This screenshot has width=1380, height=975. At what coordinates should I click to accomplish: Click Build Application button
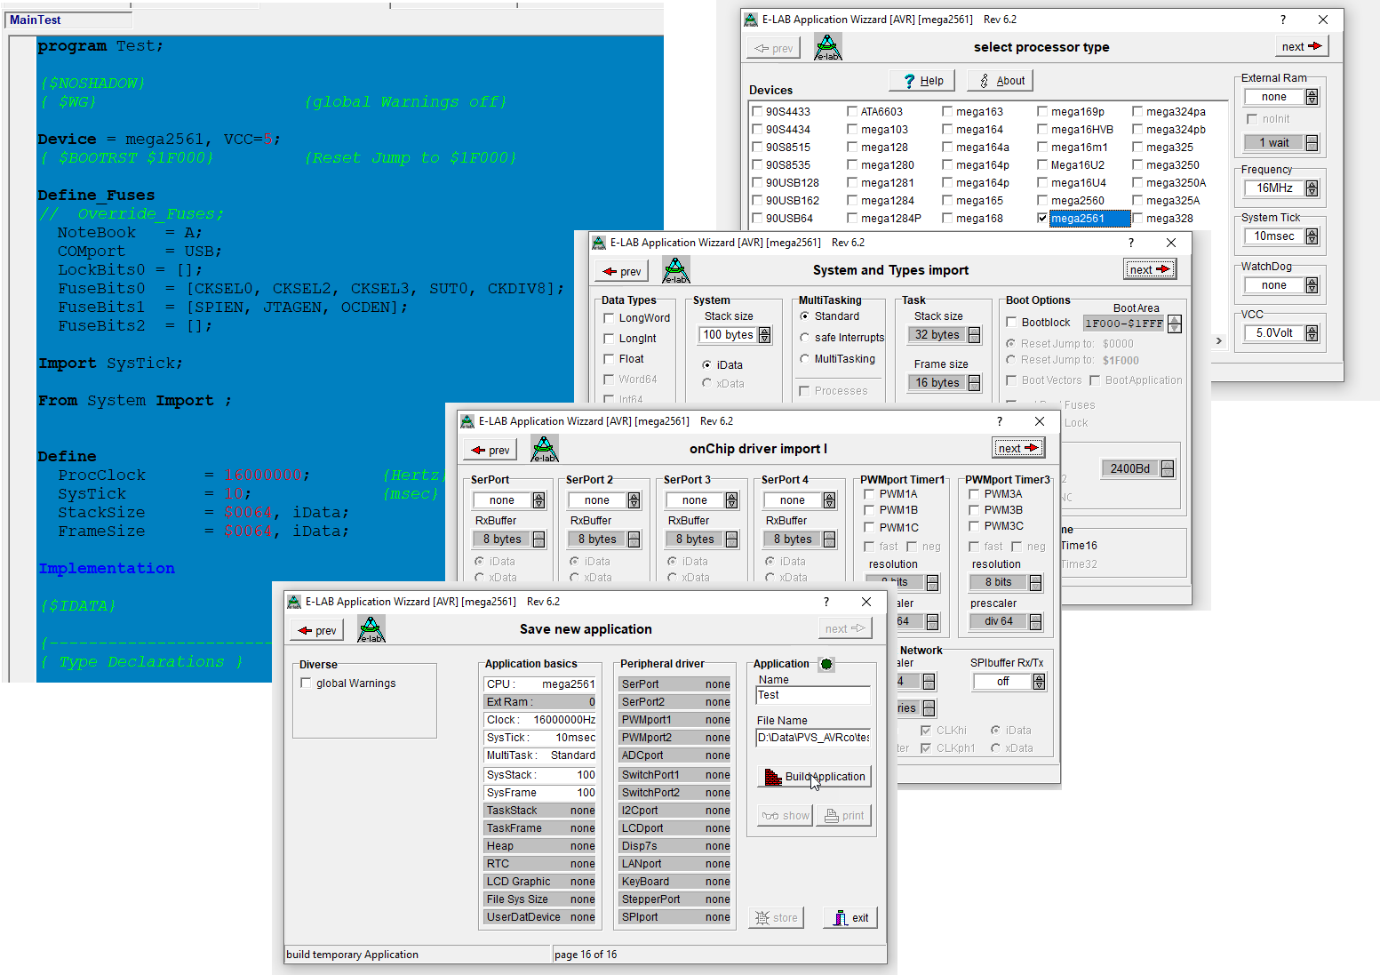pyautogui.click(x=815, y=776)
